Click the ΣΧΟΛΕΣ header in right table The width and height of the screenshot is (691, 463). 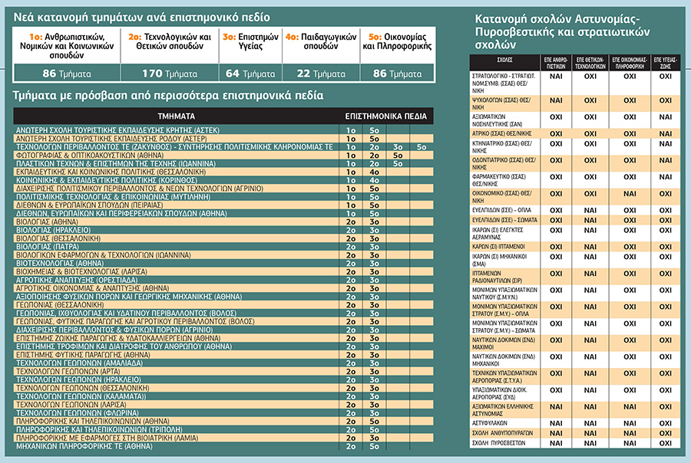(504, 63)
